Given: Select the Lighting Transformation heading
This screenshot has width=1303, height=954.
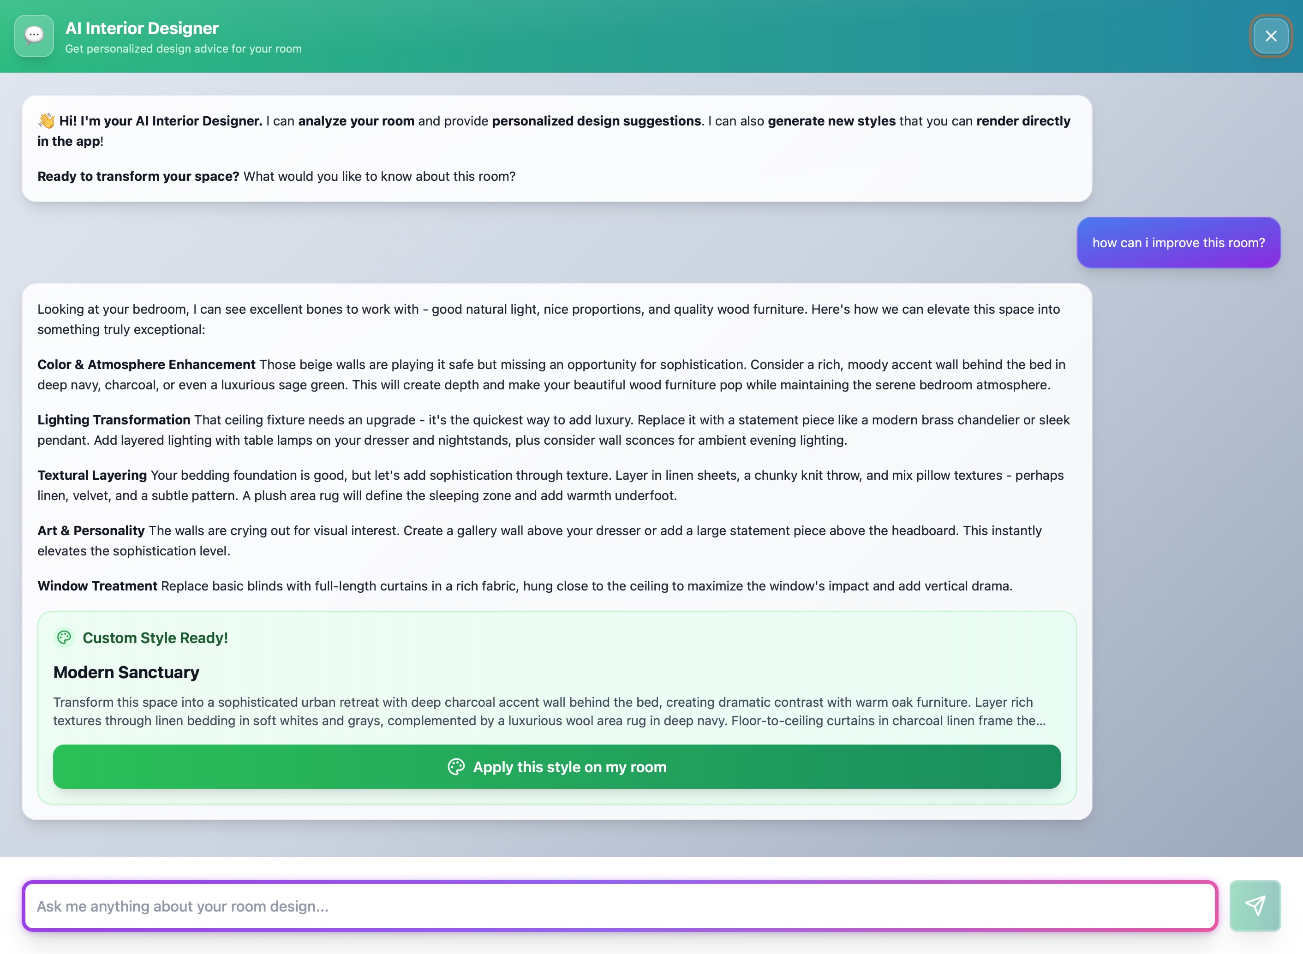Looking at the screenshot, I should [113, 420].
